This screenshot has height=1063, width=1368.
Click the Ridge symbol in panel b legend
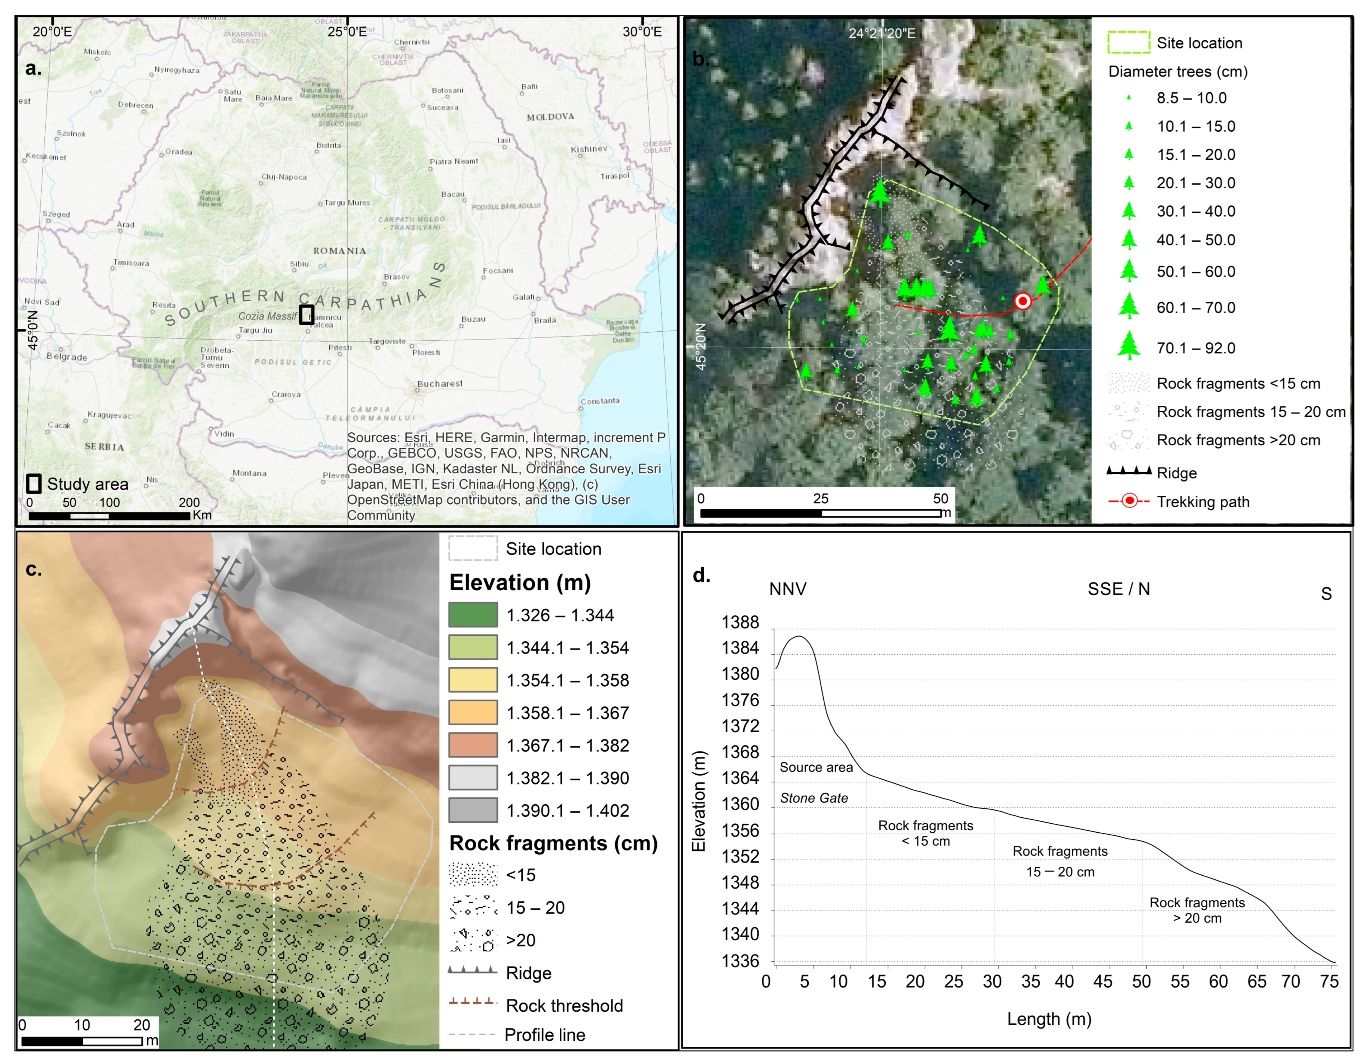[x=1129, y=471]
